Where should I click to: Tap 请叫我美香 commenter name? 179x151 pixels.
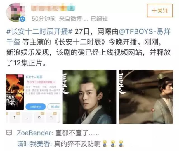[34, 143]
